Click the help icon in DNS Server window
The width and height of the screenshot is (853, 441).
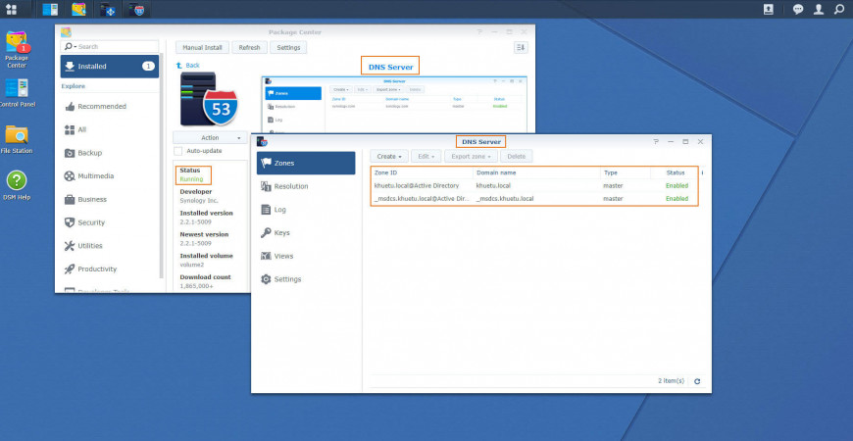[656, 141]
